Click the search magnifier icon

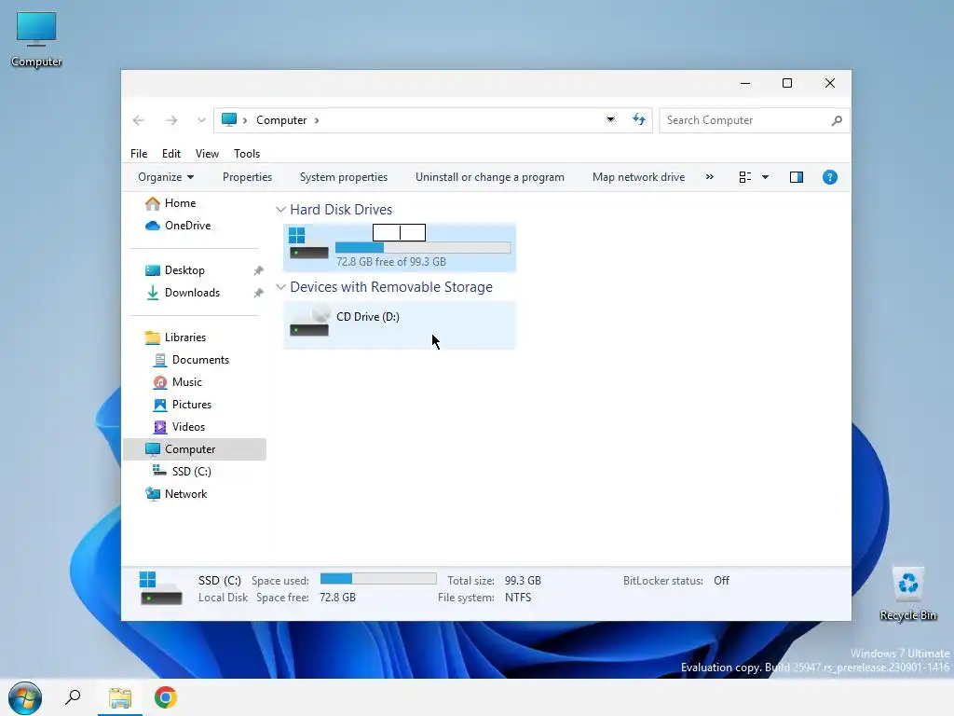point(837,120)
